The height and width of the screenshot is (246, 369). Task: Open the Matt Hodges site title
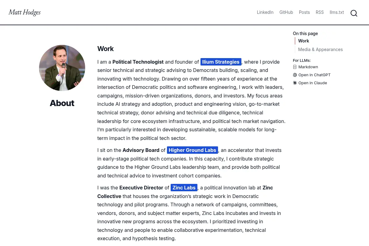(x=25, y=12)
